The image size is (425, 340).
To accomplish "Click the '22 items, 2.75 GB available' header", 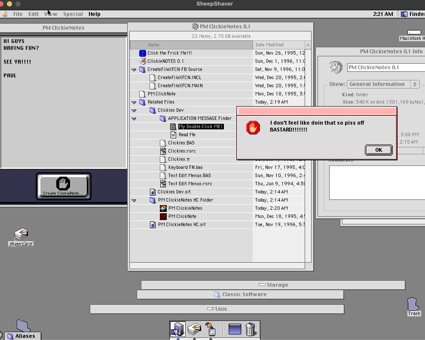I will coord(221,36).
